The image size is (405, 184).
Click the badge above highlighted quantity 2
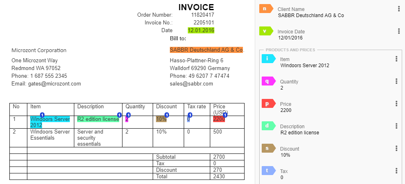point(128,115)
